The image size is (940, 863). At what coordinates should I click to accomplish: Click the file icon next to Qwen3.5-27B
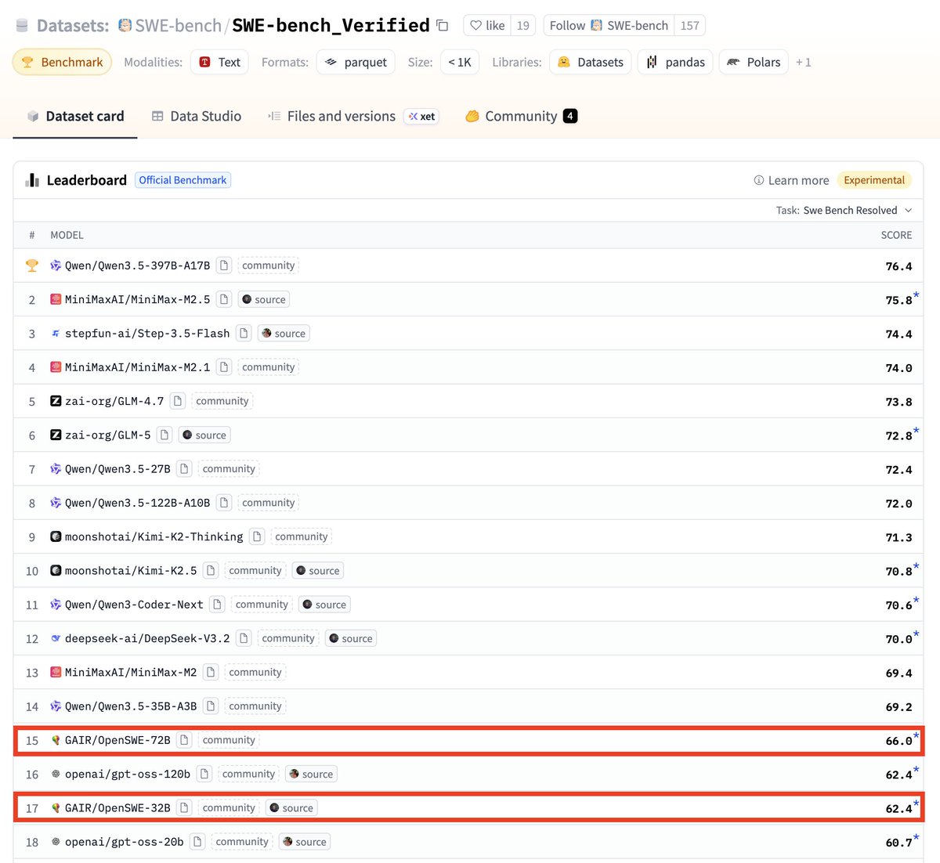(x=184, y=469)
